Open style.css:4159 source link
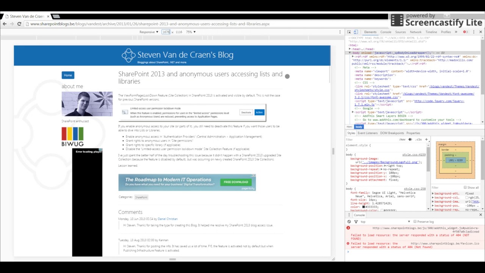This screenshot has width=485, height=273. [414, 155]
